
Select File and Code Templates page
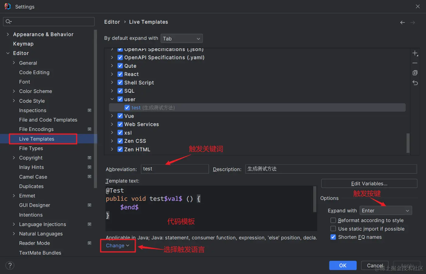(x=48, y=120)
